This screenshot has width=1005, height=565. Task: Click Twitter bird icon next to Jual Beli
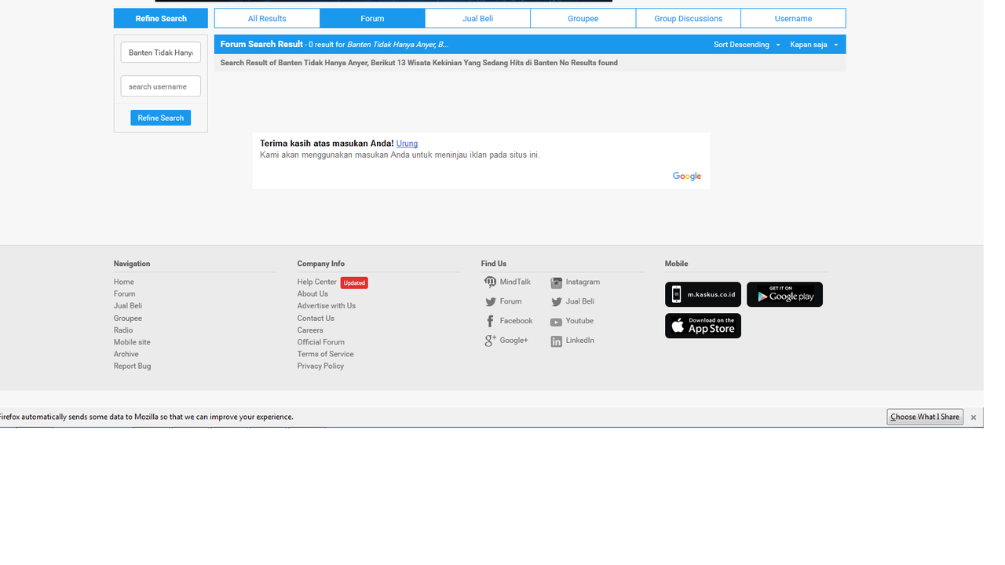pos(556,302)
